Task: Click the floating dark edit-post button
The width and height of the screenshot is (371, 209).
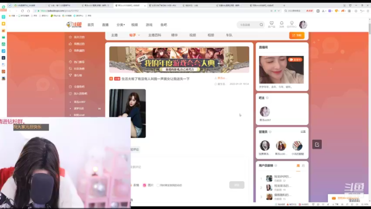Action: (317, 144)
